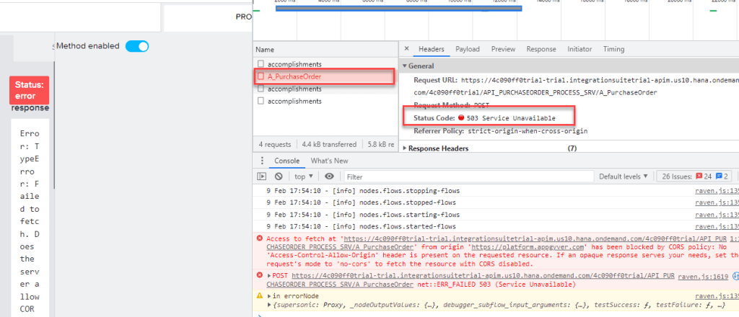
Task: Collapse the General section
Action: [x=405, y=66]
